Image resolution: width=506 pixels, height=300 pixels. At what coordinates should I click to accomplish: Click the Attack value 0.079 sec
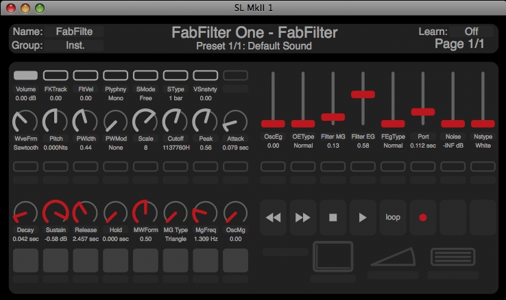click(236, 148)
